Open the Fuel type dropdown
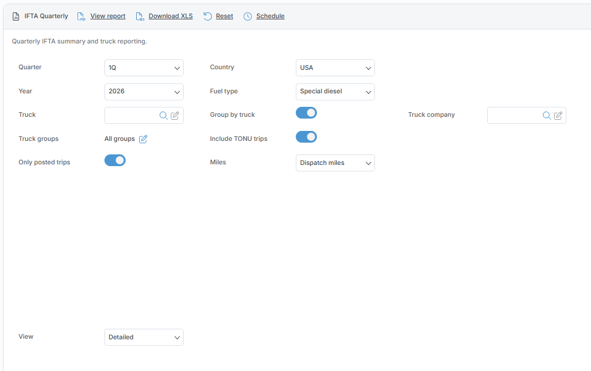This screenshot has width=591, height=371. click(x=336, y=92)
